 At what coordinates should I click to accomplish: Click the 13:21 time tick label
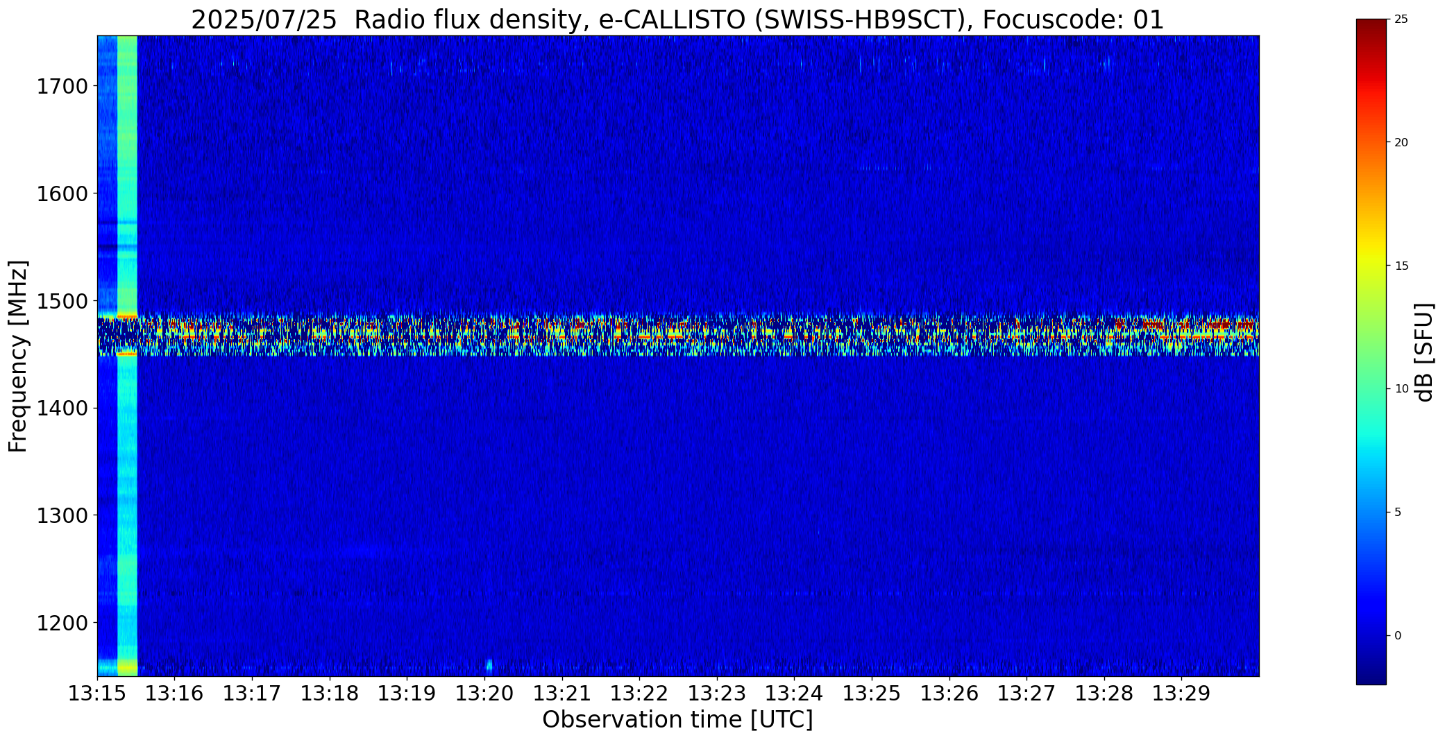coord(562,694)
